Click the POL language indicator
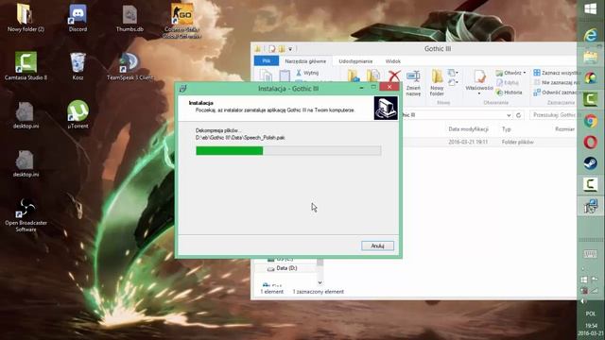Image resolution: width=605 pixels, height=340 pixels. point(590,314)
